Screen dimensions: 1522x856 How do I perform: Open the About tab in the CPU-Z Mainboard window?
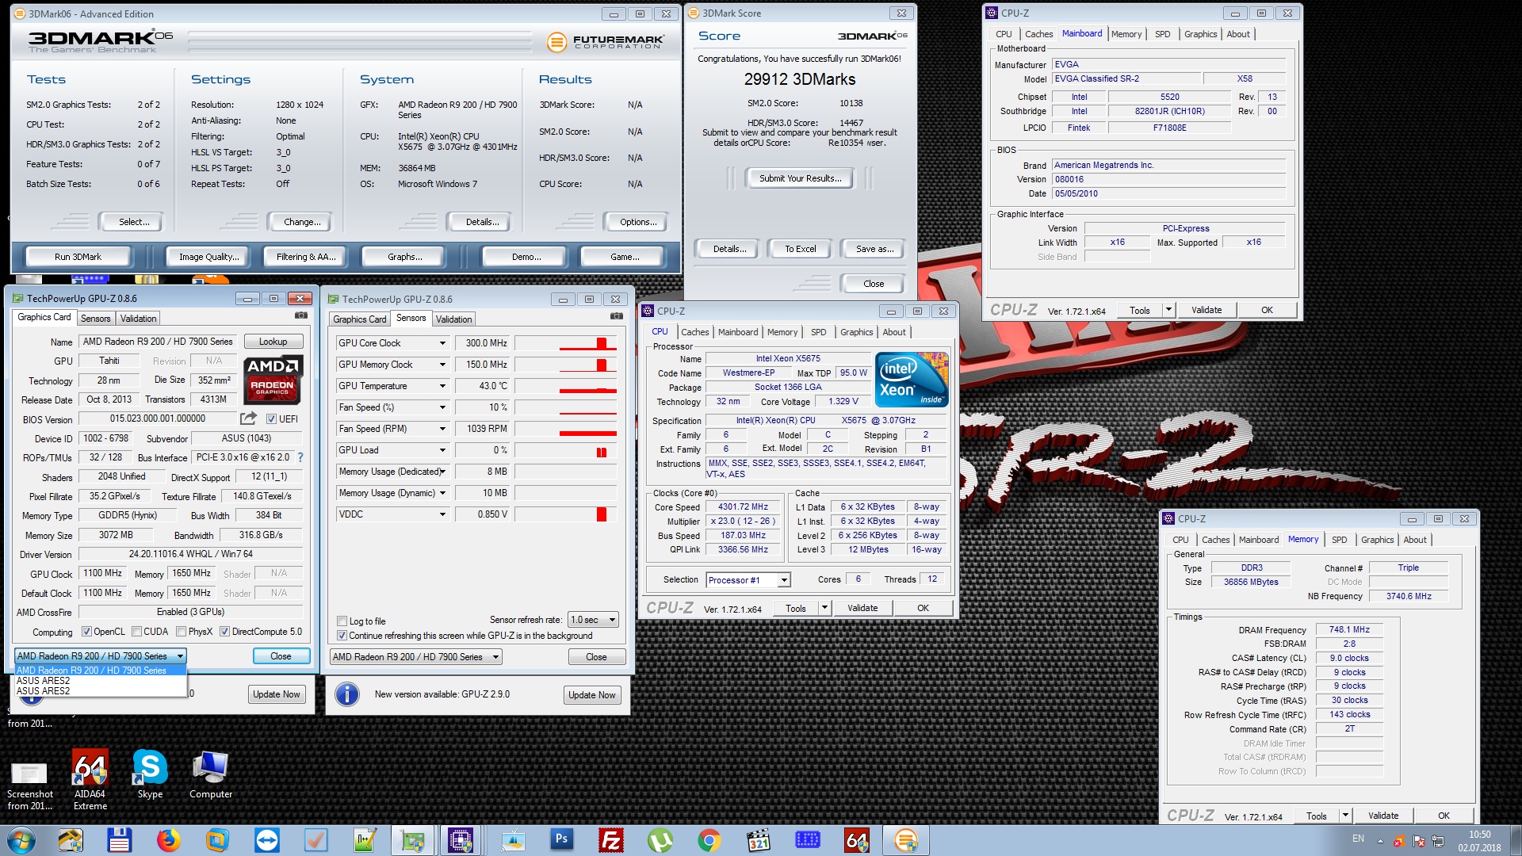click(1238, 34)
